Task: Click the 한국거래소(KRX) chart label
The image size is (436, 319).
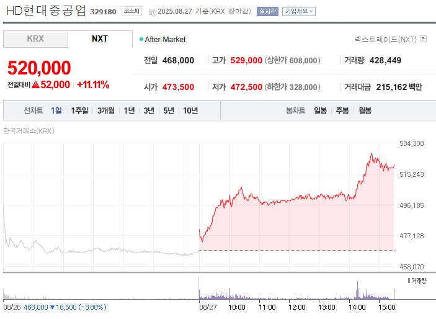Action: pos(29,131)
